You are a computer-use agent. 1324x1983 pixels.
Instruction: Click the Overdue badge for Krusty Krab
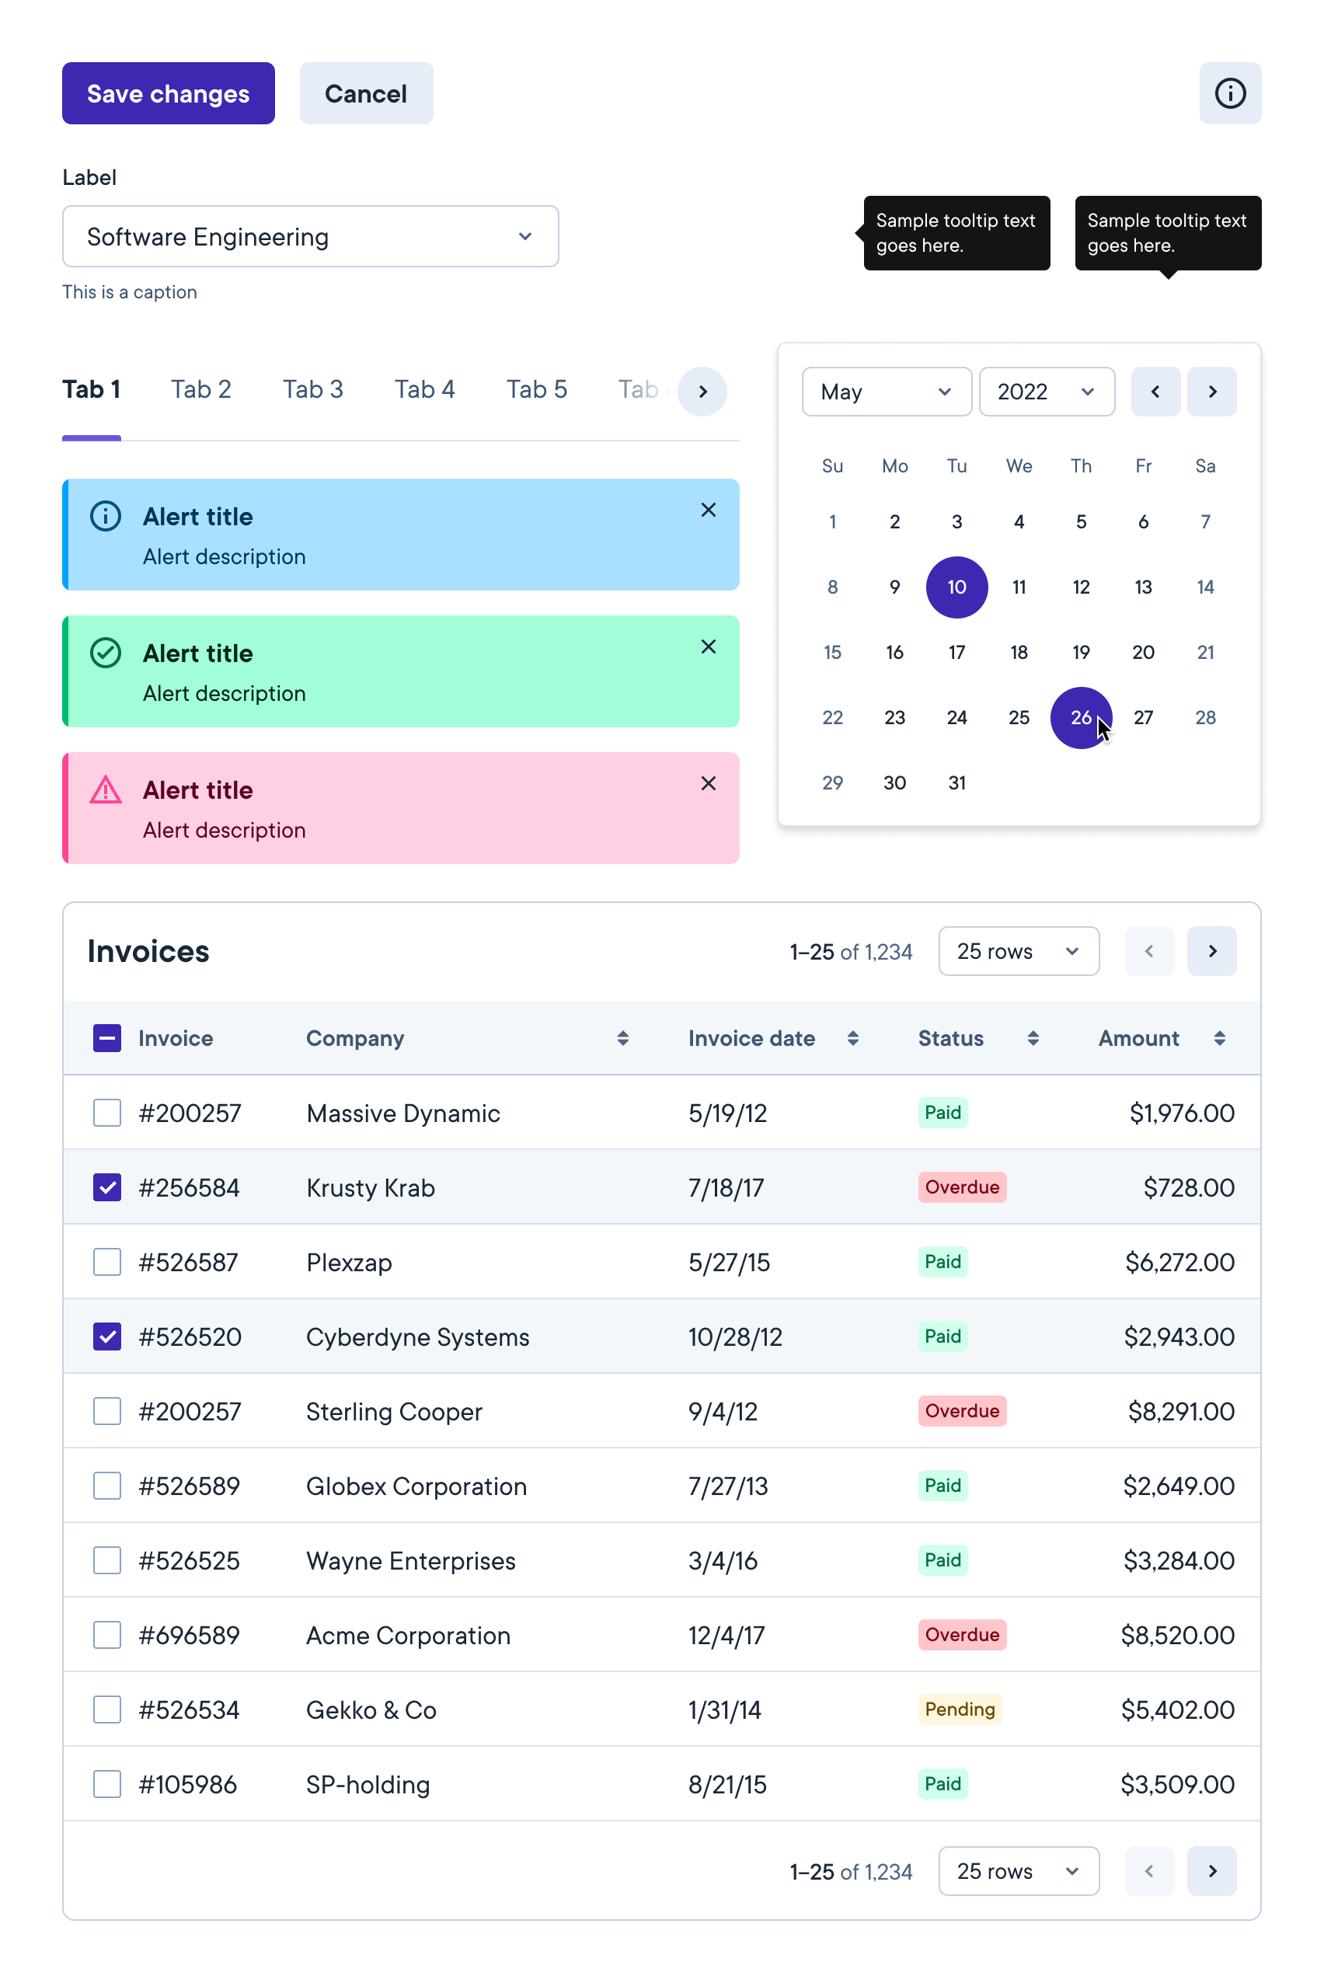[x=962, y=1187]
